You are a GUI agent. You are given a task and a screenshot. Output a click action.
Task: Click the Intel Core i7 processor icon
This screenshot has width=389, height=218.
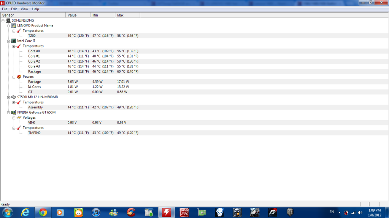[x=14, y=41]
